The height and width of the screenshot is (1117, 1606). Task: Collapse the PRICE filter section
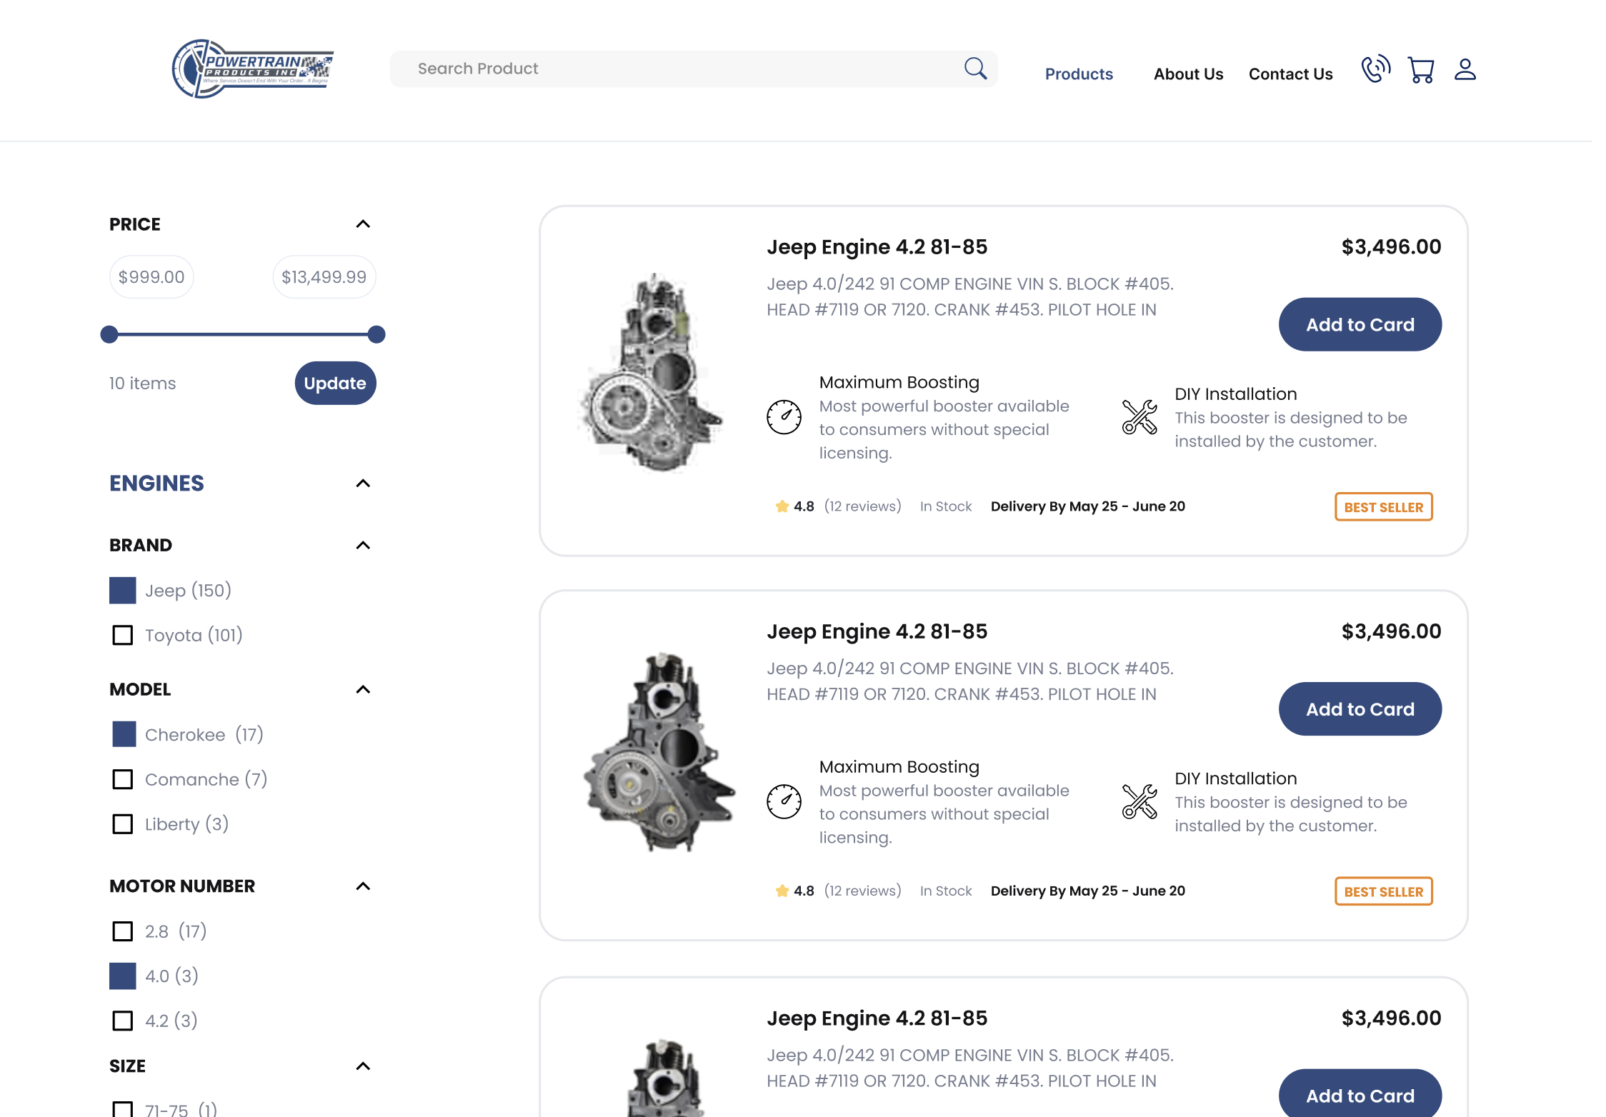pyautogui.click(x=363, y=224)
